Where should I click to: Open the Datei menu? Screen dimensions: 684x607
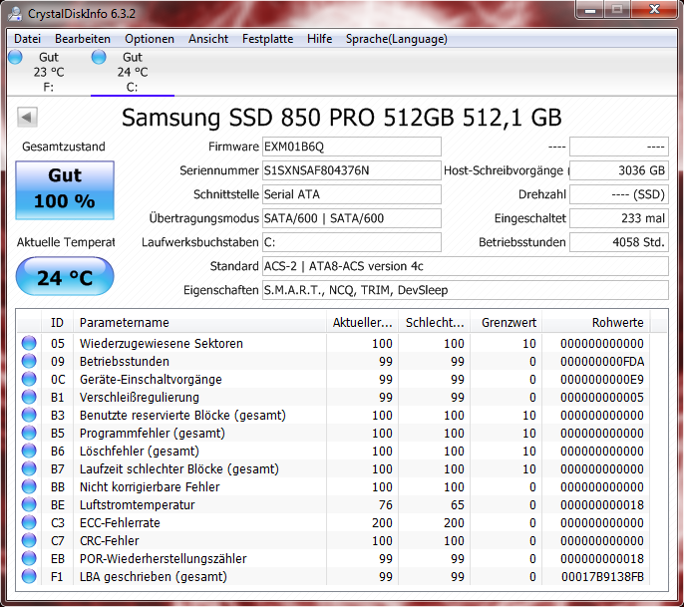(x=27, y=39)
